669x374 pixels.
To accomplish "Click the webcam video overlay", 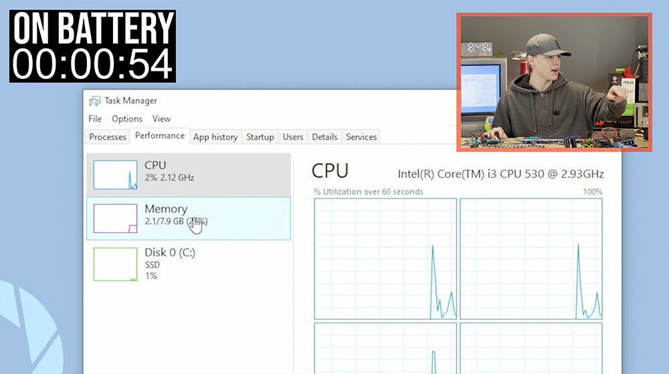I will (x=554, y=81).
